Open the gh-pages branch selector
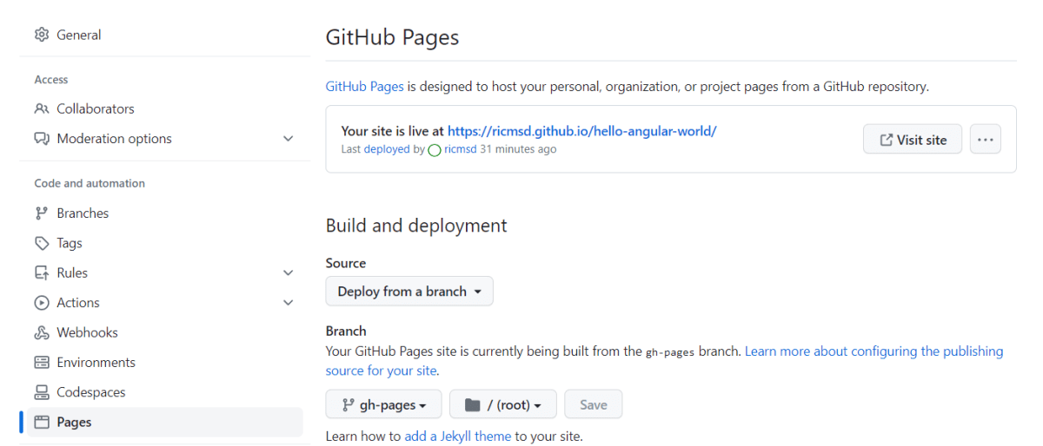 click(x=383, y=404)
